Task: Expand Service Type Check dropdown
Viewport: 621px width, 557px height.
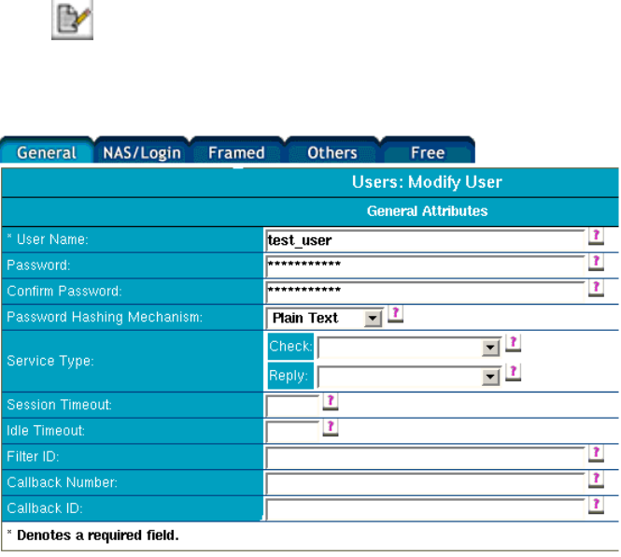Action: tap(490, 348)
